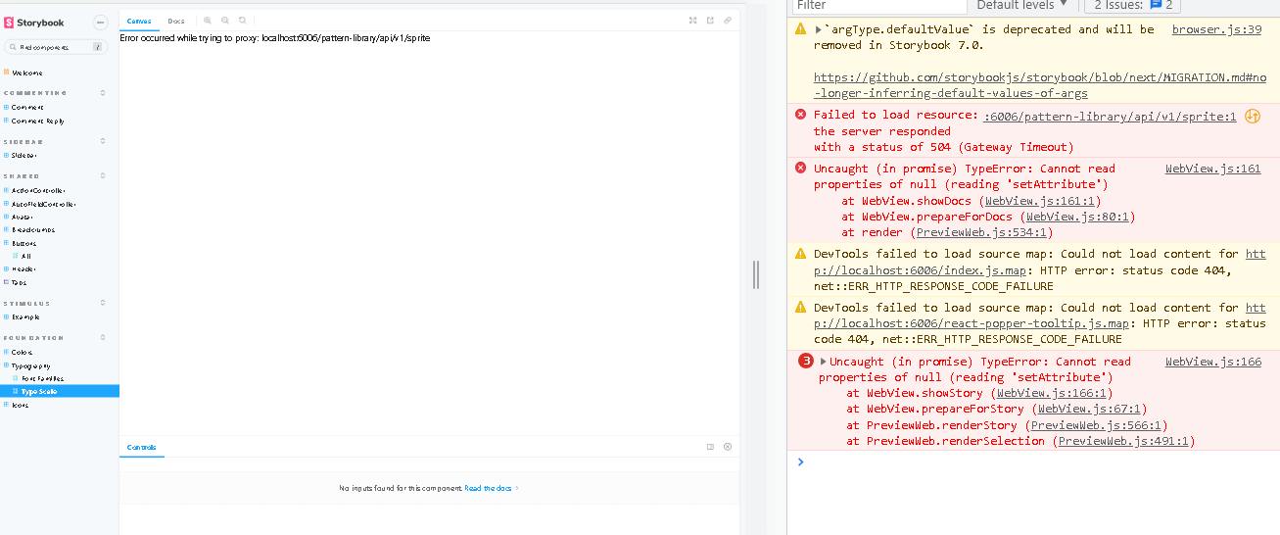
Task: Open the Storybook sidebar ellipsis menu
Action: point(100,22)
